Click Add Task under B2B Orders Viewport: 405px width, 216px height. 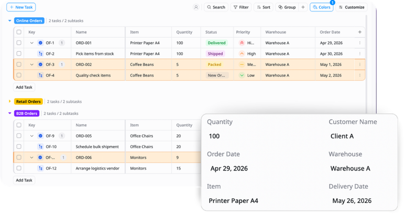pyautogui.click(x=24, y=180)
